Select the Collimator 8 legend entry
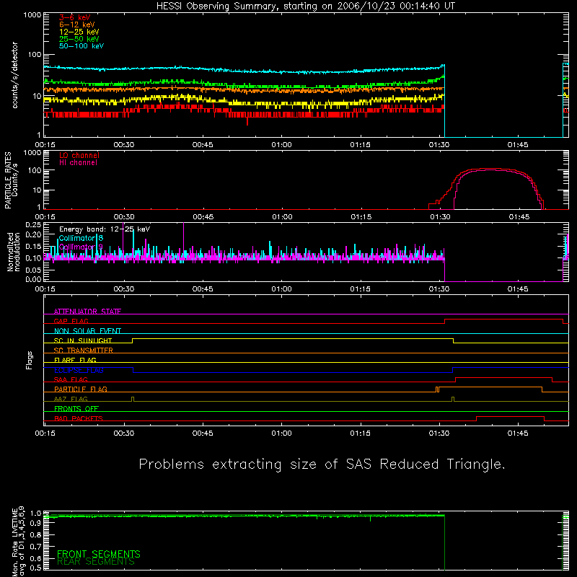 coord(81,239)
